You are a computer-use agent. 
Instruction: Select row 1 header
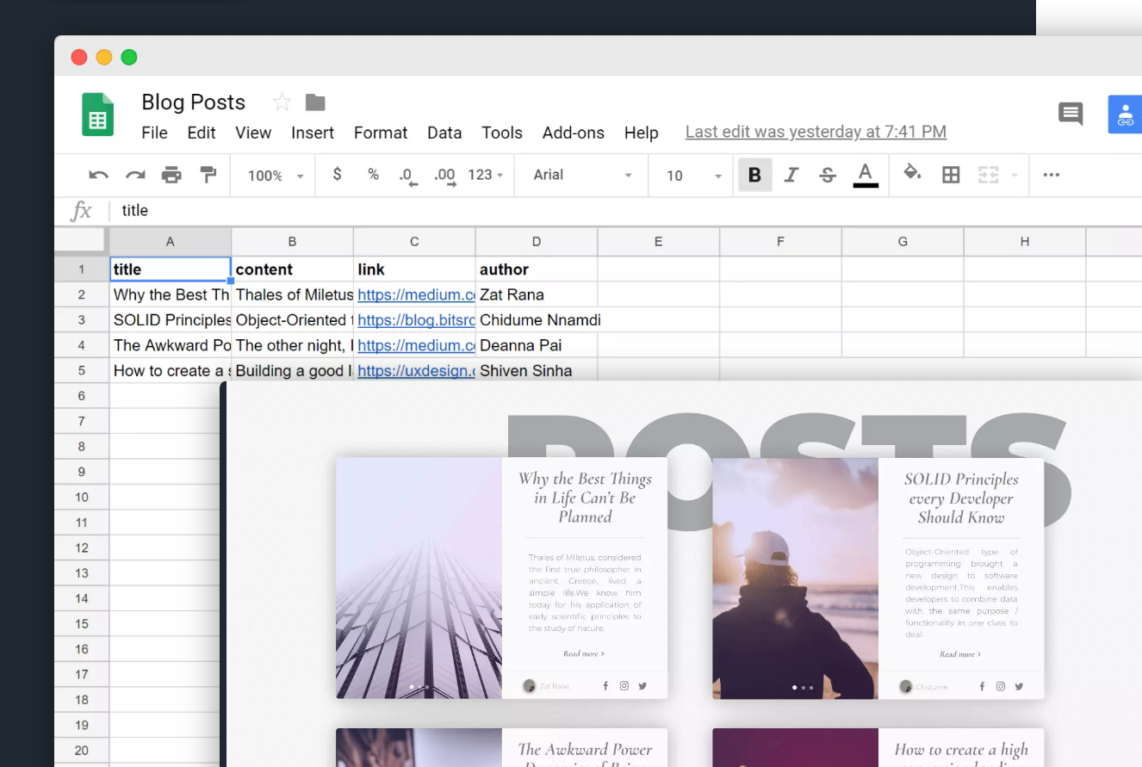click(x=82, y=269)
